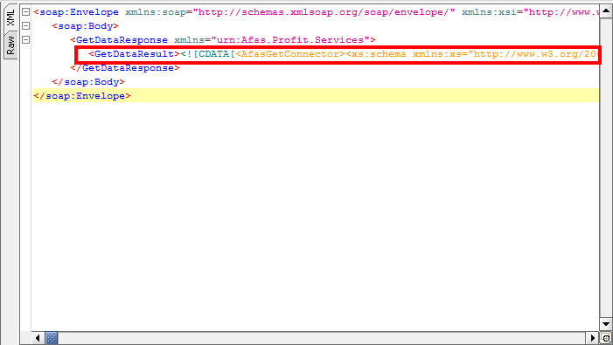
Task: Collapse the soap:Body node
Action: pyautogui.click(x=25, y=26)
